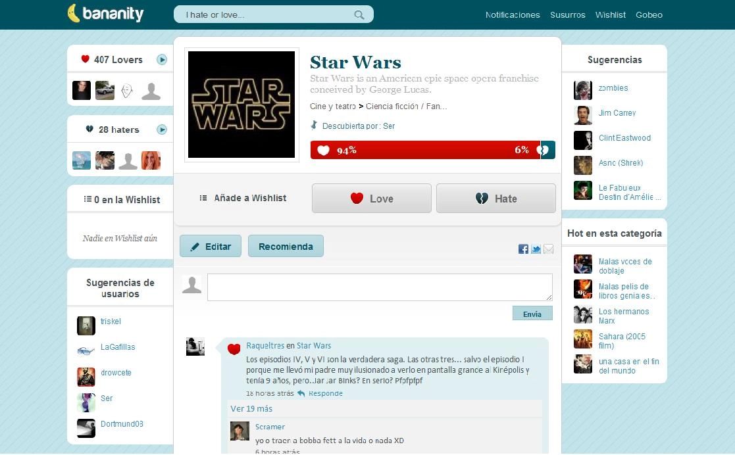Open the 'Descubierta por: Ser' link
735x455 pixels.
359,126
